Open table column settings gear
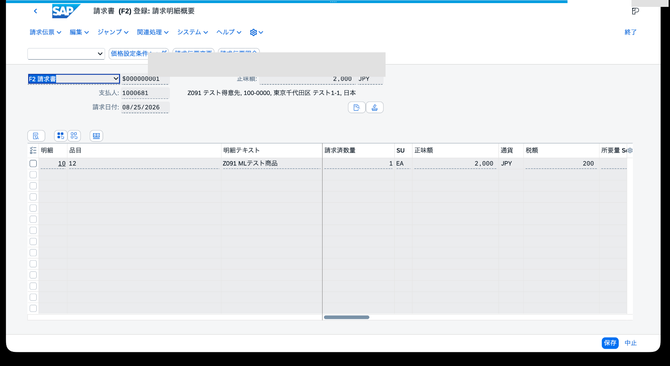670x366 pixels. pos(630,150)
